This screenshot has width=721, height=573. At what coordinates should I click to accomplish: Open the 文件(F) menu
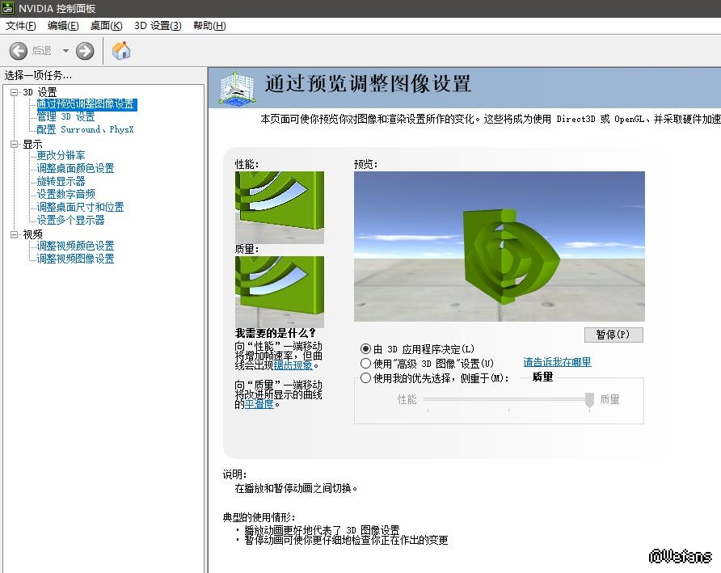pos(21,26)
